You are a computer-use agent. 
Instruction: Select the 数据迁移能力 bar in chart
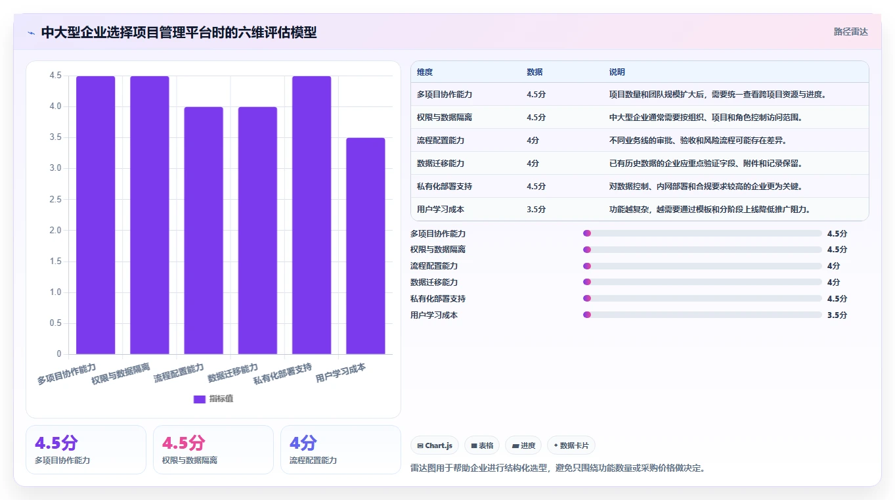coord(257,231)
